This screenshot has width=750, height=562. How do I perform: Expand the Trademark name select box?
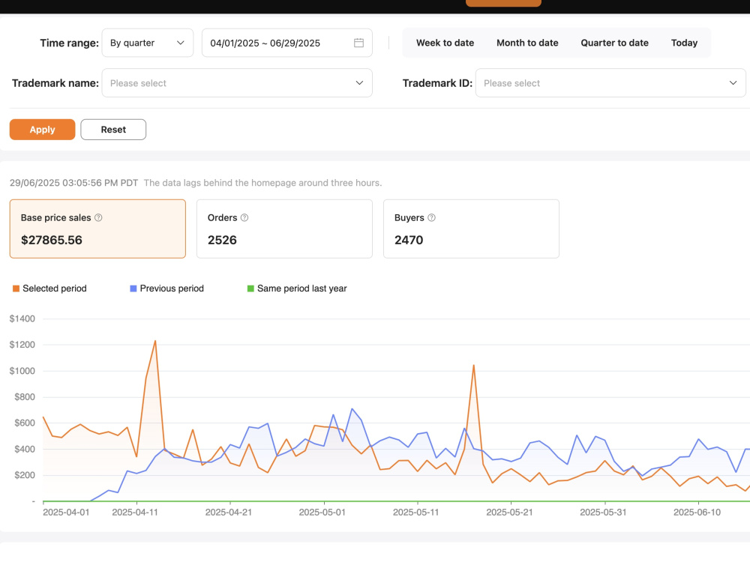pyautogui.click(x=237, y=83)
